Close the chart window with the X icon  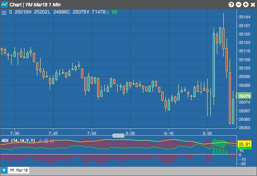coord(253,4)
